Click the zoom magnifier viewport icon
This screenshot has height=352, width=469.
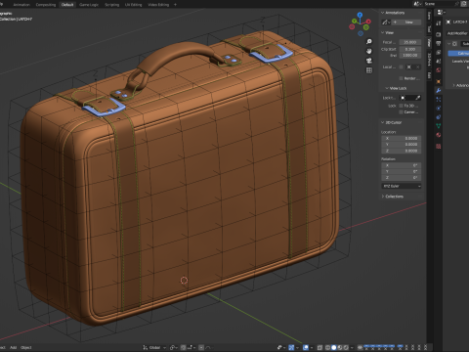[x=369, y=42]
